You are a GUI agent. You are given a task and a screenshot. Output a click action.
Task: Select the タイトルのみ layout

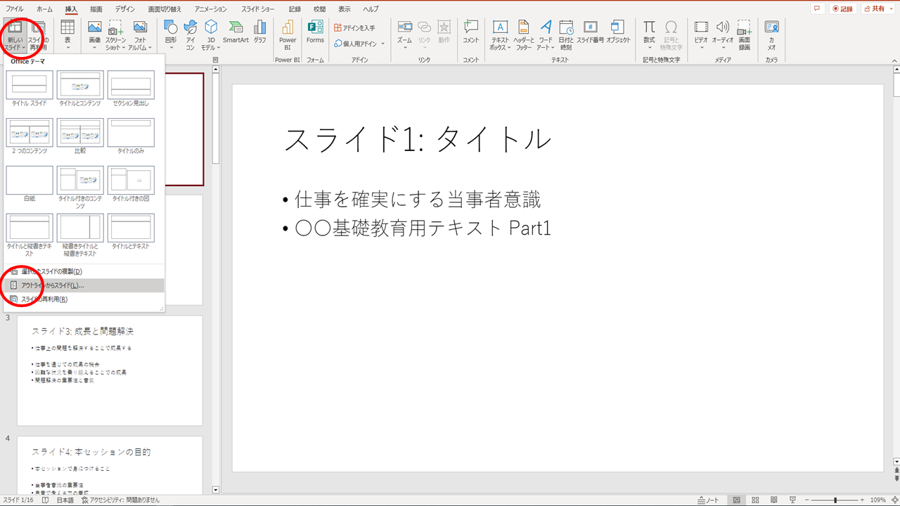click(131, 136)
